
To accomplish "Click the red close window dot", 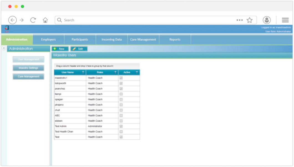I will (10, 7).
